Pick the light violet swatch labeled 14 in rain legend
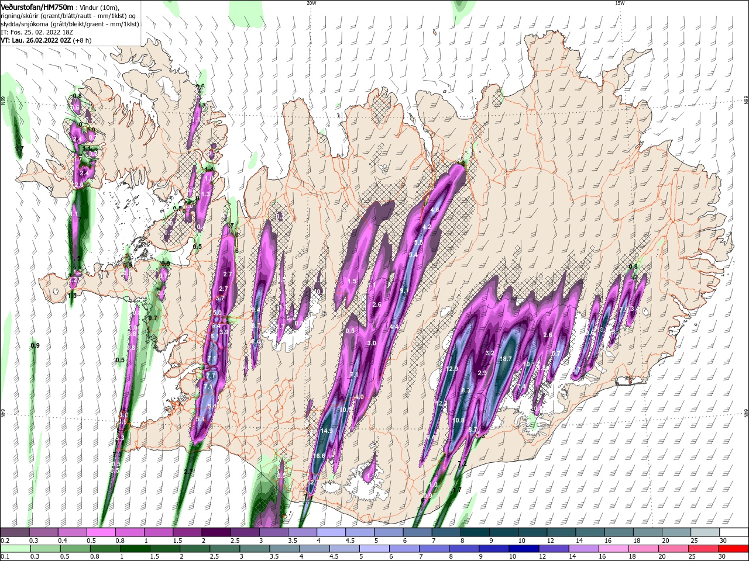 click(x=583, y=549)
